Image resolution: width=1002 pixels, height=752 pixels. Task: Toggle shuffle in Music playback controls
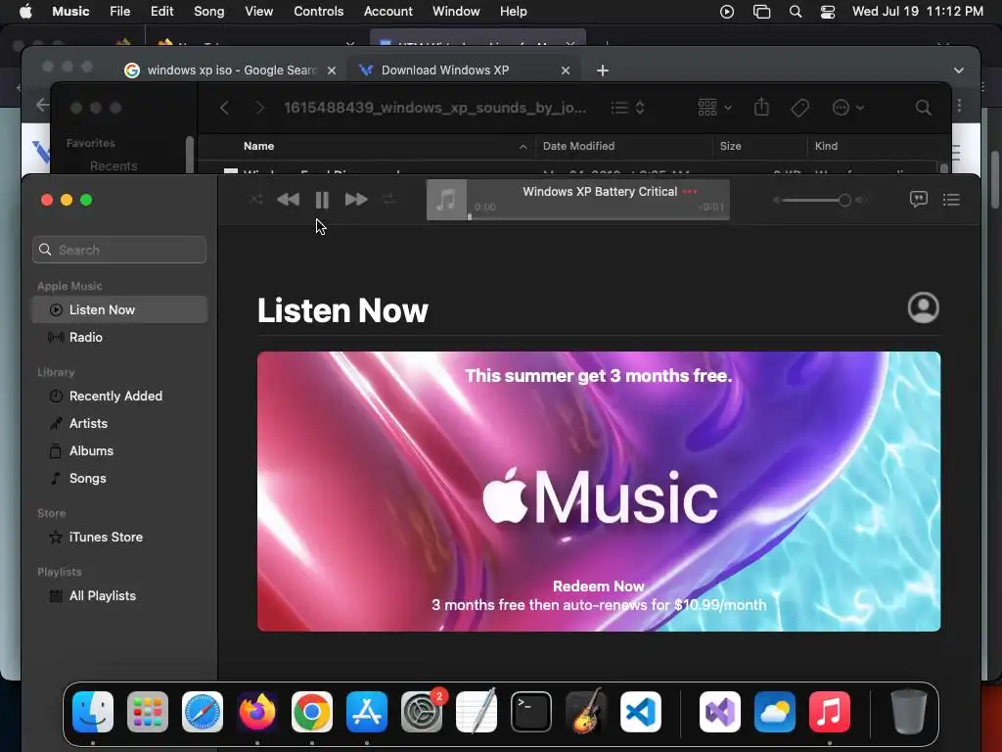click(x=255, y=200)
